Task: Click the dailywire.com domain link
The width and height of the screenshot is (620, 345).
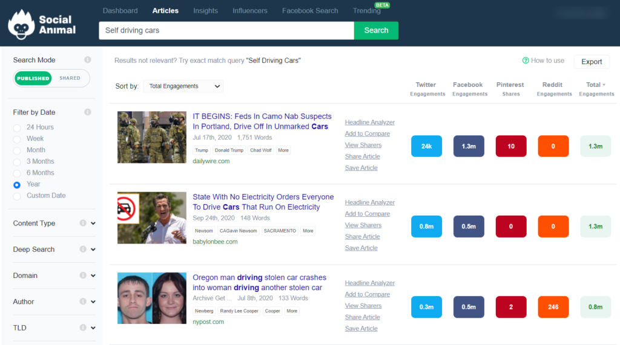Action: (211, 161)
